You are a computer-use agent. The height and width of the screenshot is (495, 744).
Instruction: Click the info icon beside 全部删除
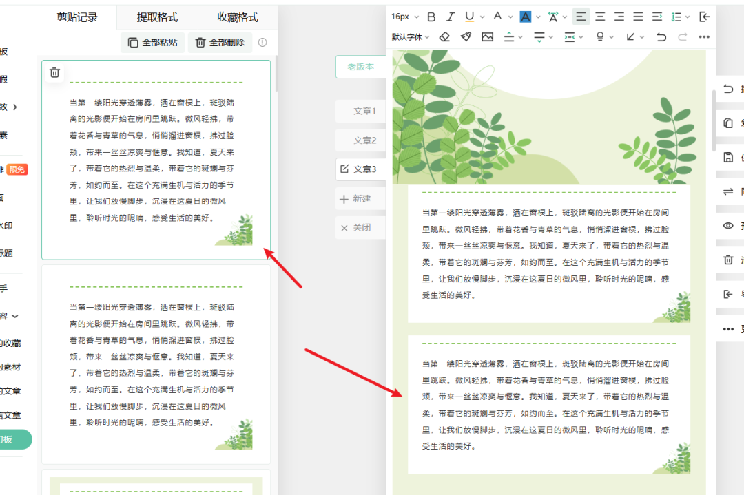(262, 43)
